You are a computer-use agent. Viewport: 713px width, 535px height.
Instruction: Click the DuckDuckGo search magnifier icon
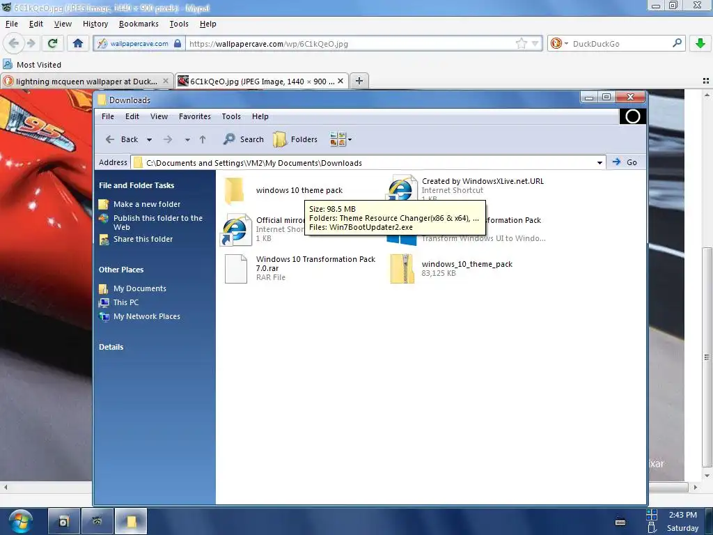pos(677,43)
